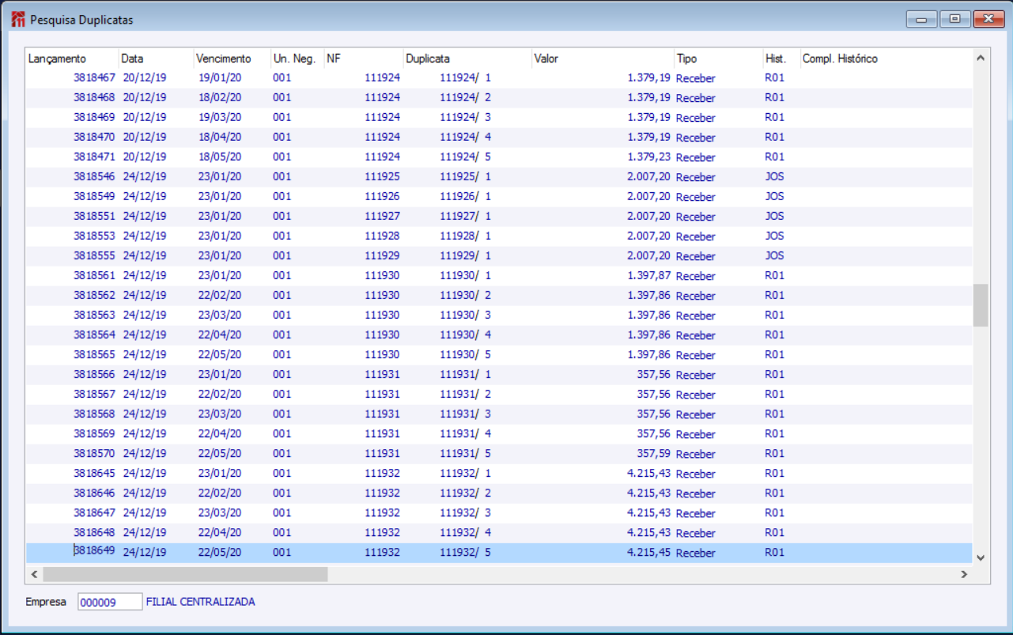Minimize the Pesquisa Duplicatas window
The image size is (1013, 635).
click(922, 19)
